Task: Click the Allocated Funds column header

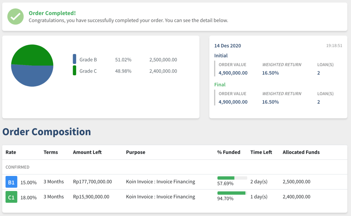Action: [301, 152]
